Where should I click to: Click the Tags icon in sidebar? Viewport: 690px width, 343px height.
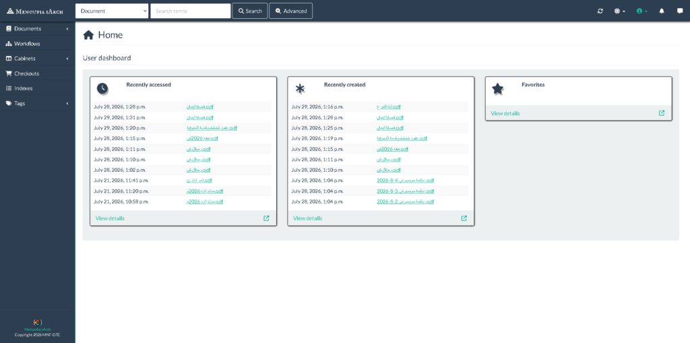[x=8, y=104]
